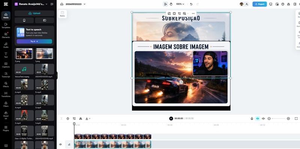Click the cloud save status icon
The width and height of the screenshot is (300, 149).
61,4
